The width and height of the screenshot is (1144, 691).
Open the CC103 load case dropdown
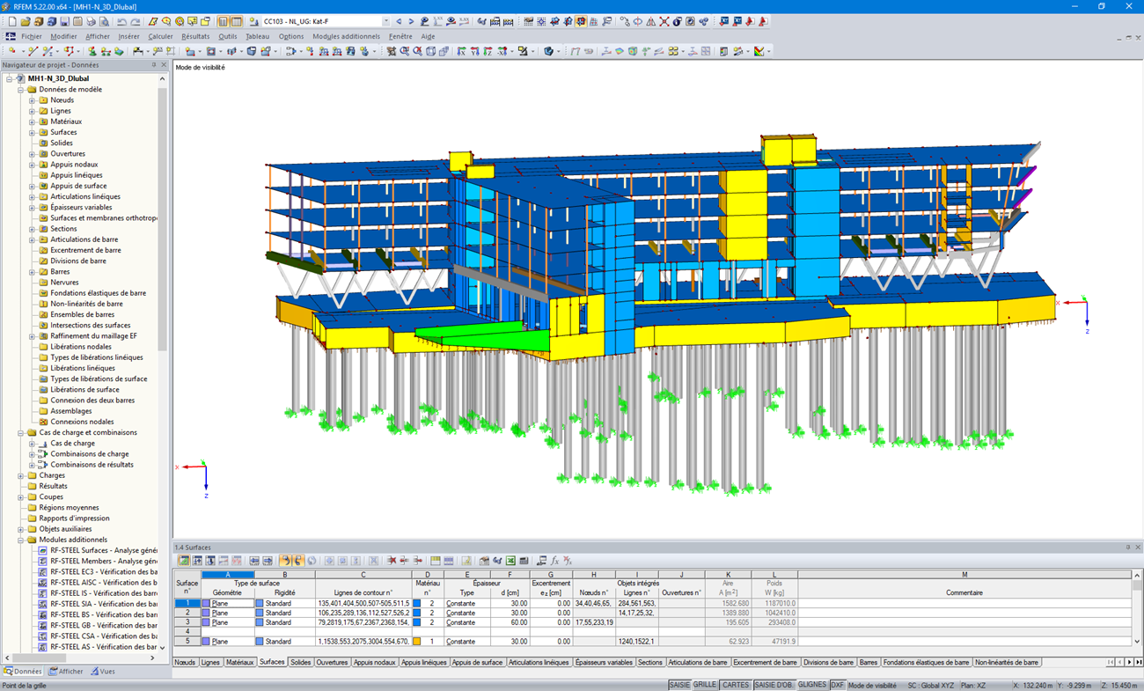(385, 20)
